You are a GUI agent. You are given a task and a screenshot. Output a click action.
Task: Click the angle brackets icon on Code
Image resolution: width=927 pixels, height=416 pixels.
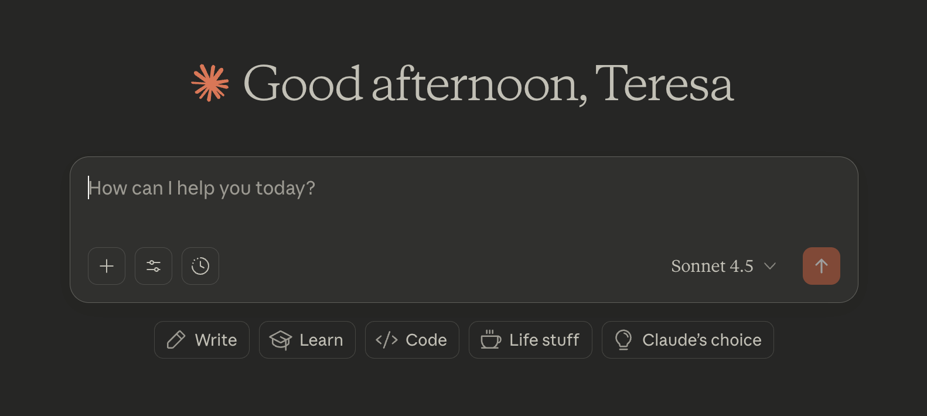[387, 340]
